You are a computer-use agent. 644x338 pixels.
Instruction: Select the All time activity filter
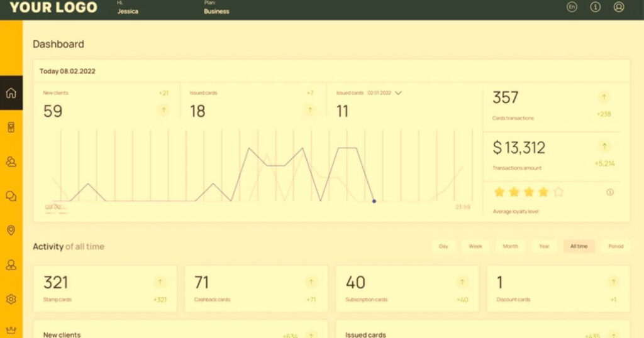pyautogui.click(x=579, y=246)
